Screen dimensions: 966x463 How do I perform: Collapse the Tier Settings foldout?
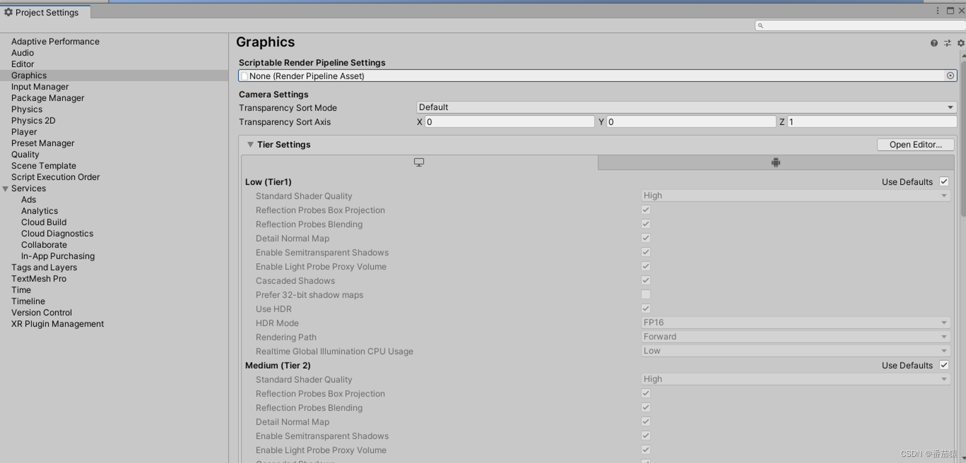[x=250, y=145]
